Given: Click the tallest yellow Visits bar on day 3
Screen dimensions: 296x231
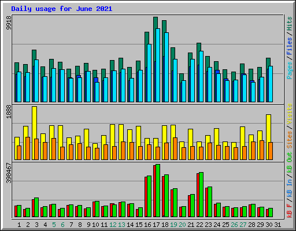Looking at the screenshot, I should 35,122.
